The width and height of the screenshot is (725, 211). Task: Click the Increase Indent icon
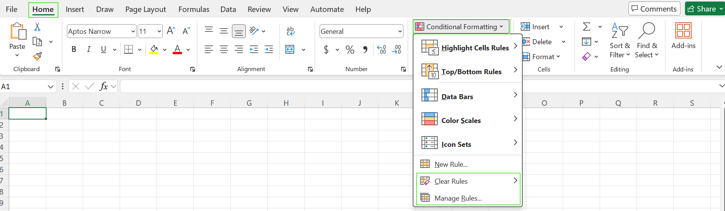tap(269, 49)
